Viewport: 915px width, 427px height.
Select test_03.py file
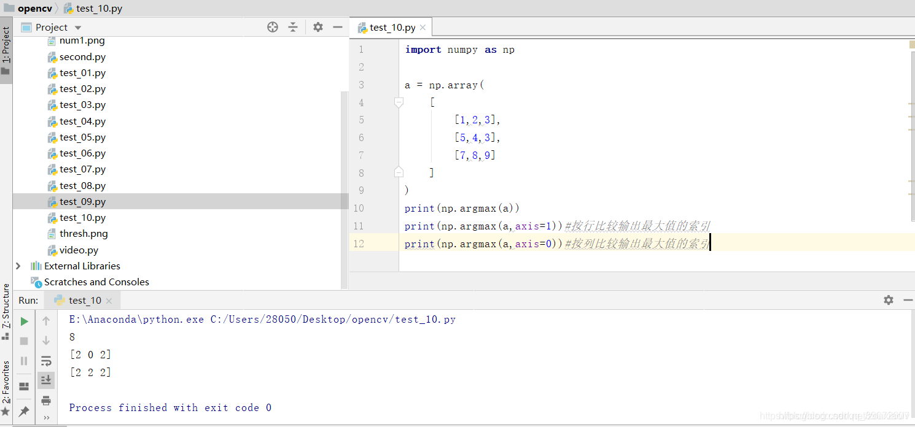tap(82, 105)
